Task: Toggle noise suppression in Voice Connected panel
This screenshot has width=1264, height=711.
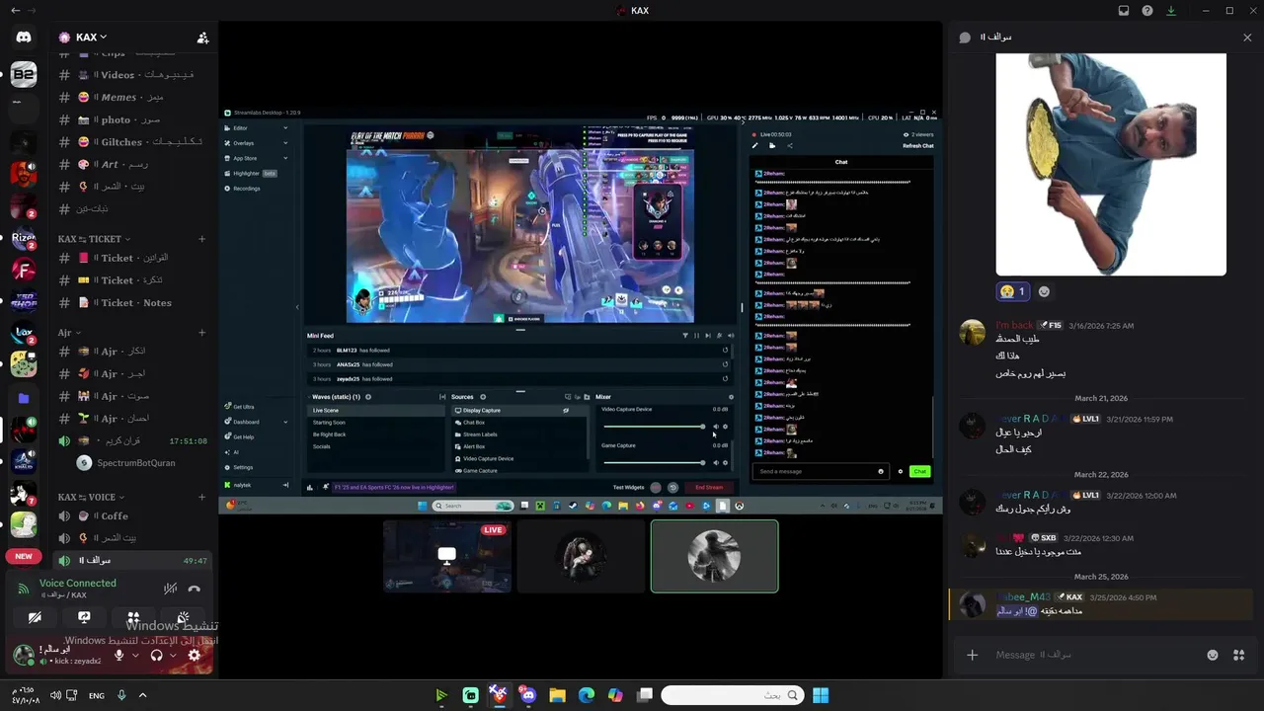Action: coord(170,589)
